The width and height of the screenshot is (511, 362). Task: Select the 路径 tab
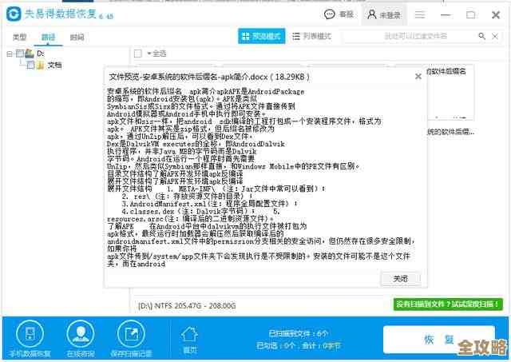click(48, 37)
